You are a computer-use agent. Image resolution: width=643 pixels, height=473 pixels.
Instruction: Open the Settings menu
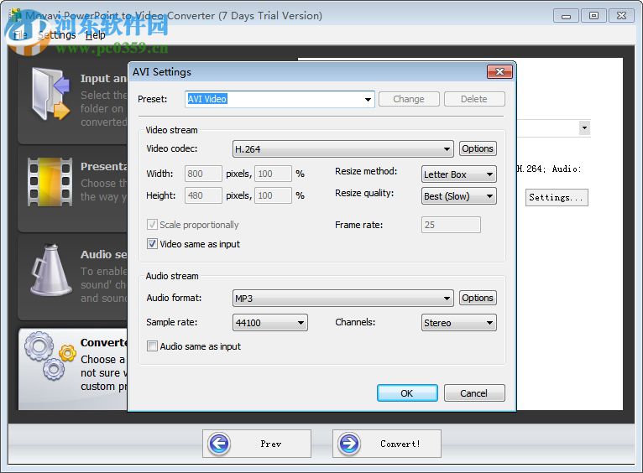point(57,35)
